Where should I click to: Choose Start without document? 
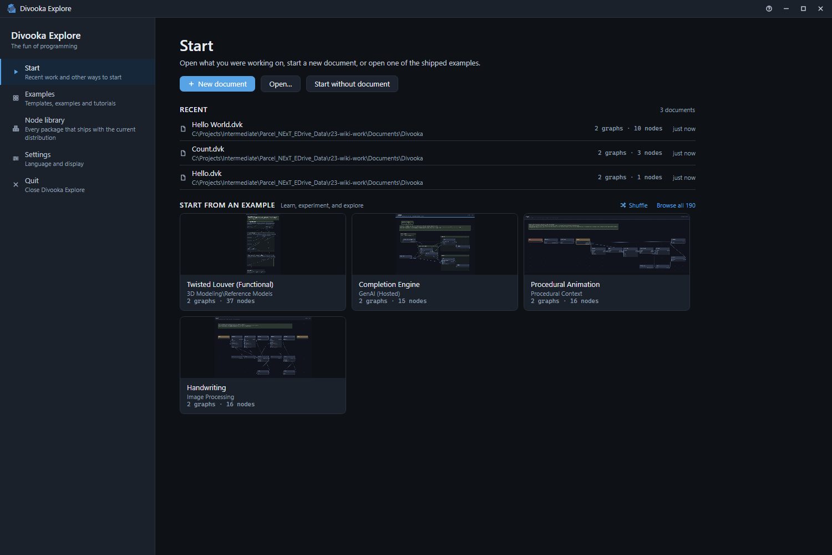[x=352, y=84]
